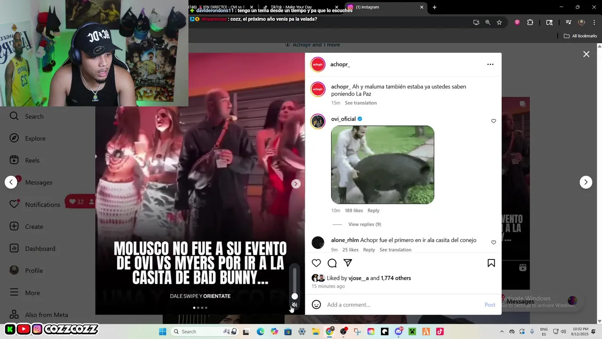The image size is (602, 339).
Task: Close the TikTok tab
Action: [336, 7]
